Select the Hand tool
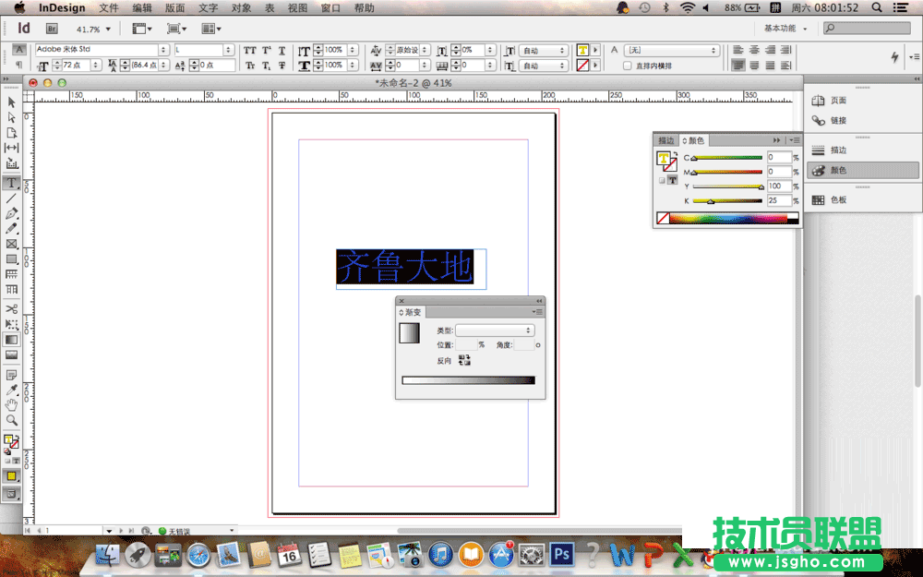The height and width of the screenshot is (577, 923). click(x=11, y=404)
